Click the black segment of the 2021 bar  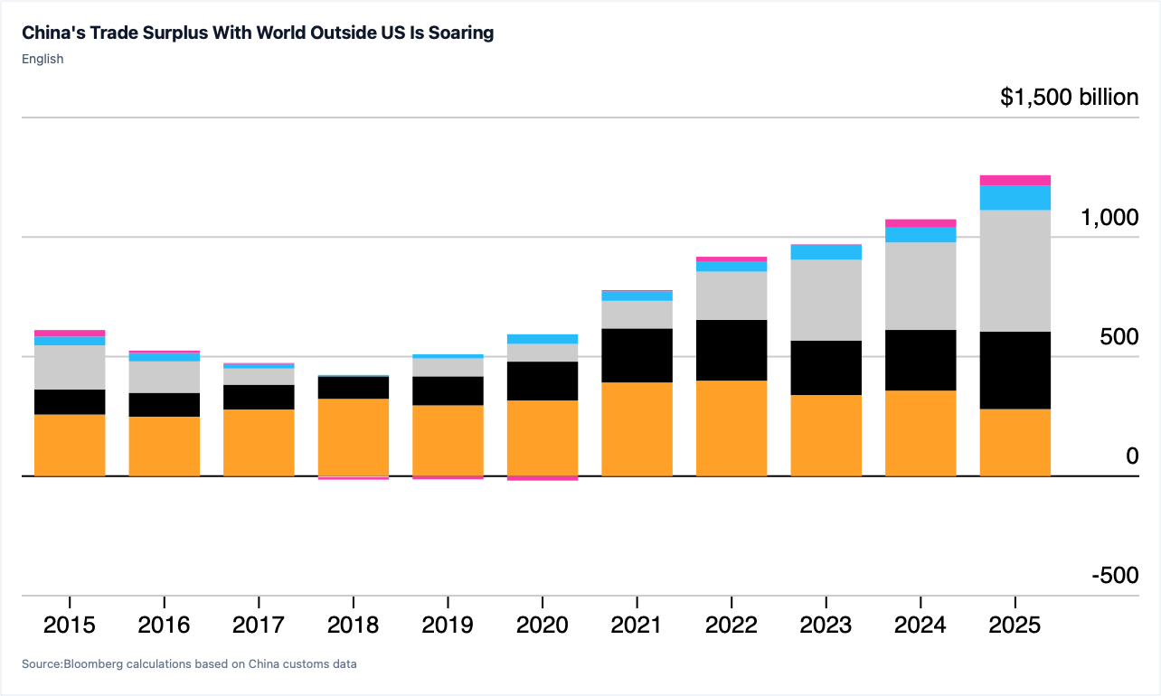tap(637, 355)
